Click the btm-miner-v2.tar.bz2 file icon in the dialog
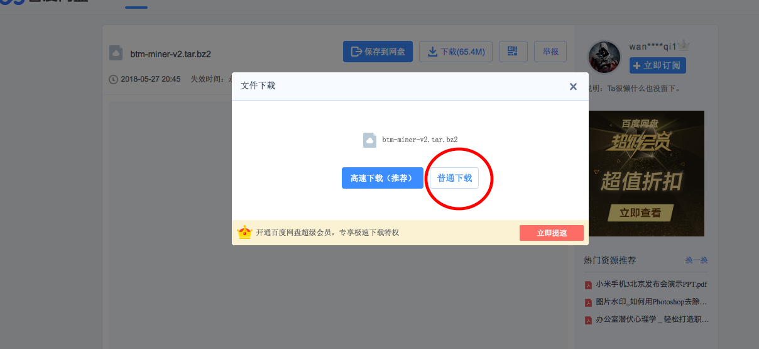Image resolution: width=759 pixels, height=349 pixels. point(369,140)
